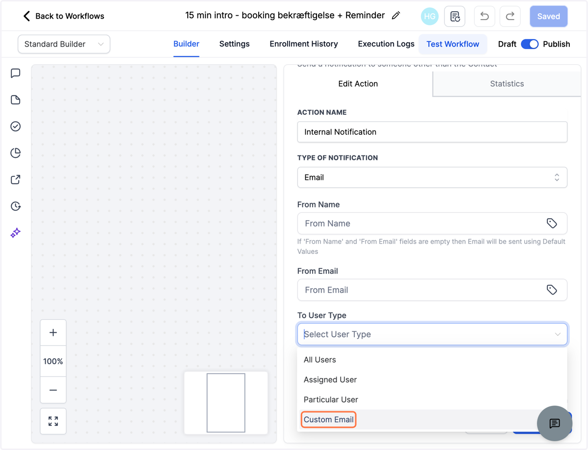The image size is (588, 450).
Task: Go back to Workflows
Action: (64, 16)
